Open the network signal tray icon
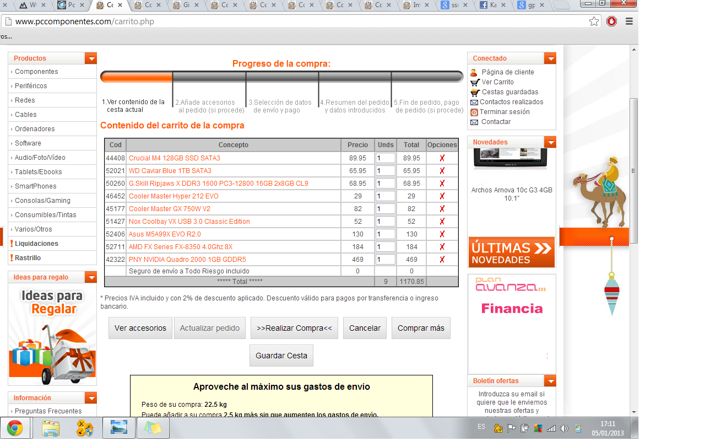This screenshot has width=705, height=441. (551, 428)
